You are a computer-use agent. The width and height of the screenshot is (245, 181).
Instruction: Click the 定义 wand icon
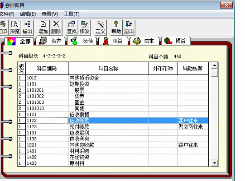pos(100,28)
